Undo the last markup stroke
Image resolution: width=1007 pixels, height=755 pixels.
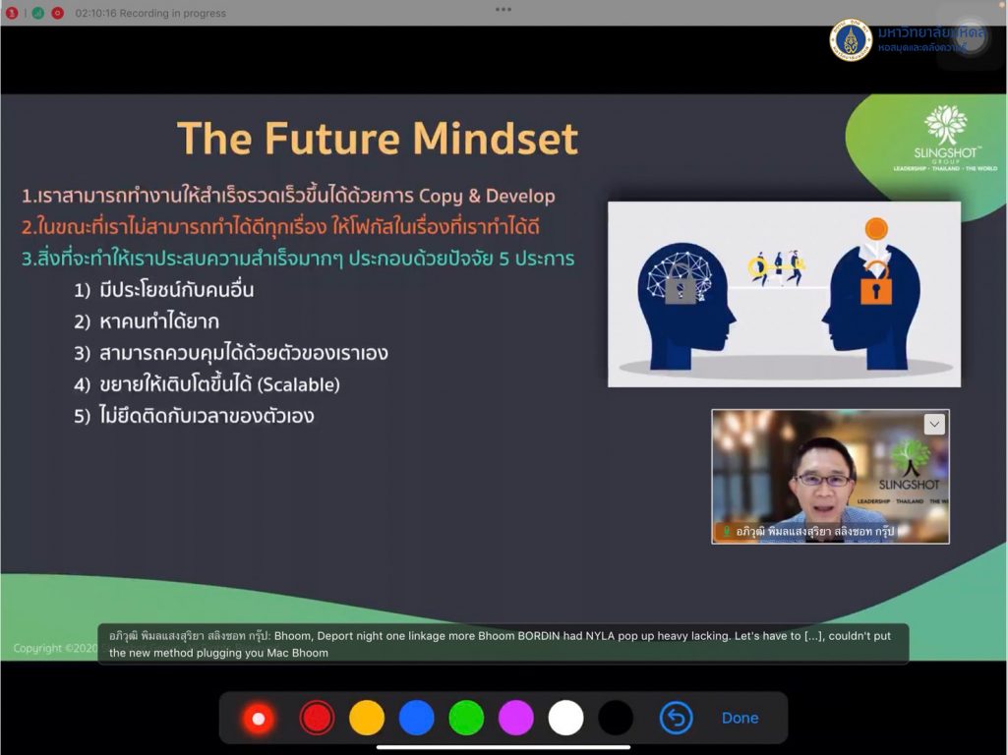point(676,719)
